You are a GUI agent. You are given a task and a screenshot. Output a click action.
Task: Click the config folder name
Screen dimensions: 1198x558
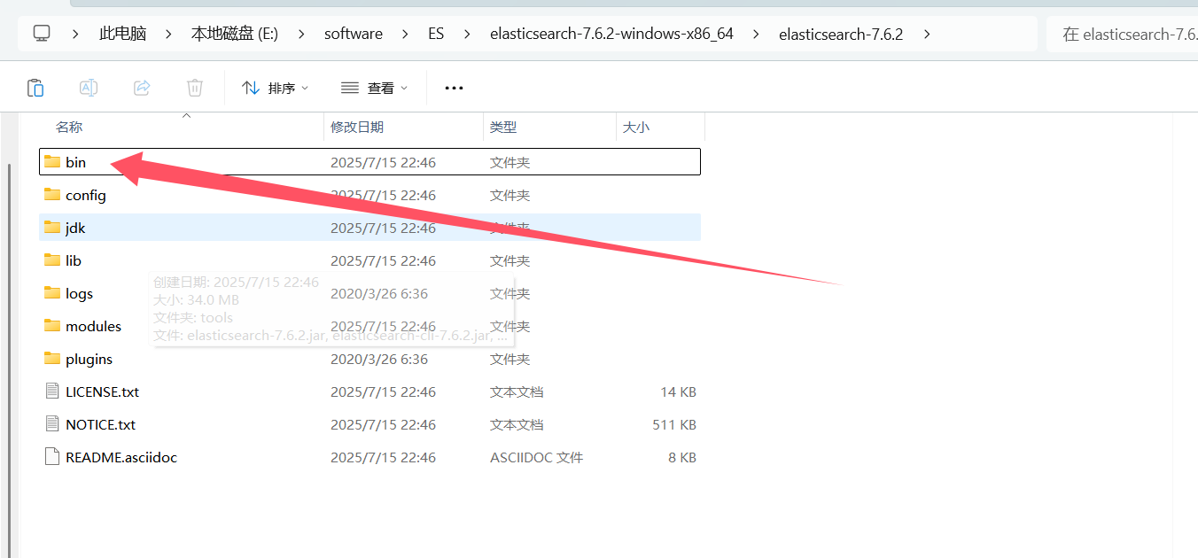click(x=86, y=195)
